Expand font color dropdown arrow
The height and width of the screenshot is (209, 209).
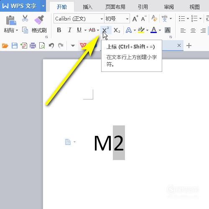[160, 30]
